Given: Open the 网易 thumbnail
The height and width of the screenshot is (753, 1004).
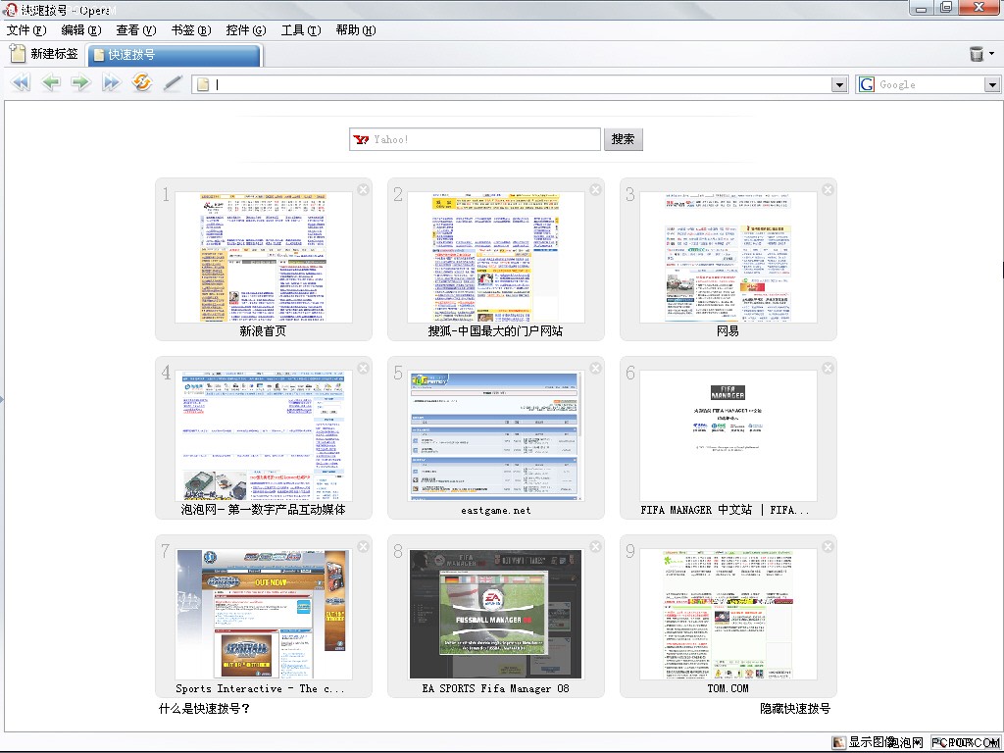Looking at the screenshot, I should (x=728, y=258).
